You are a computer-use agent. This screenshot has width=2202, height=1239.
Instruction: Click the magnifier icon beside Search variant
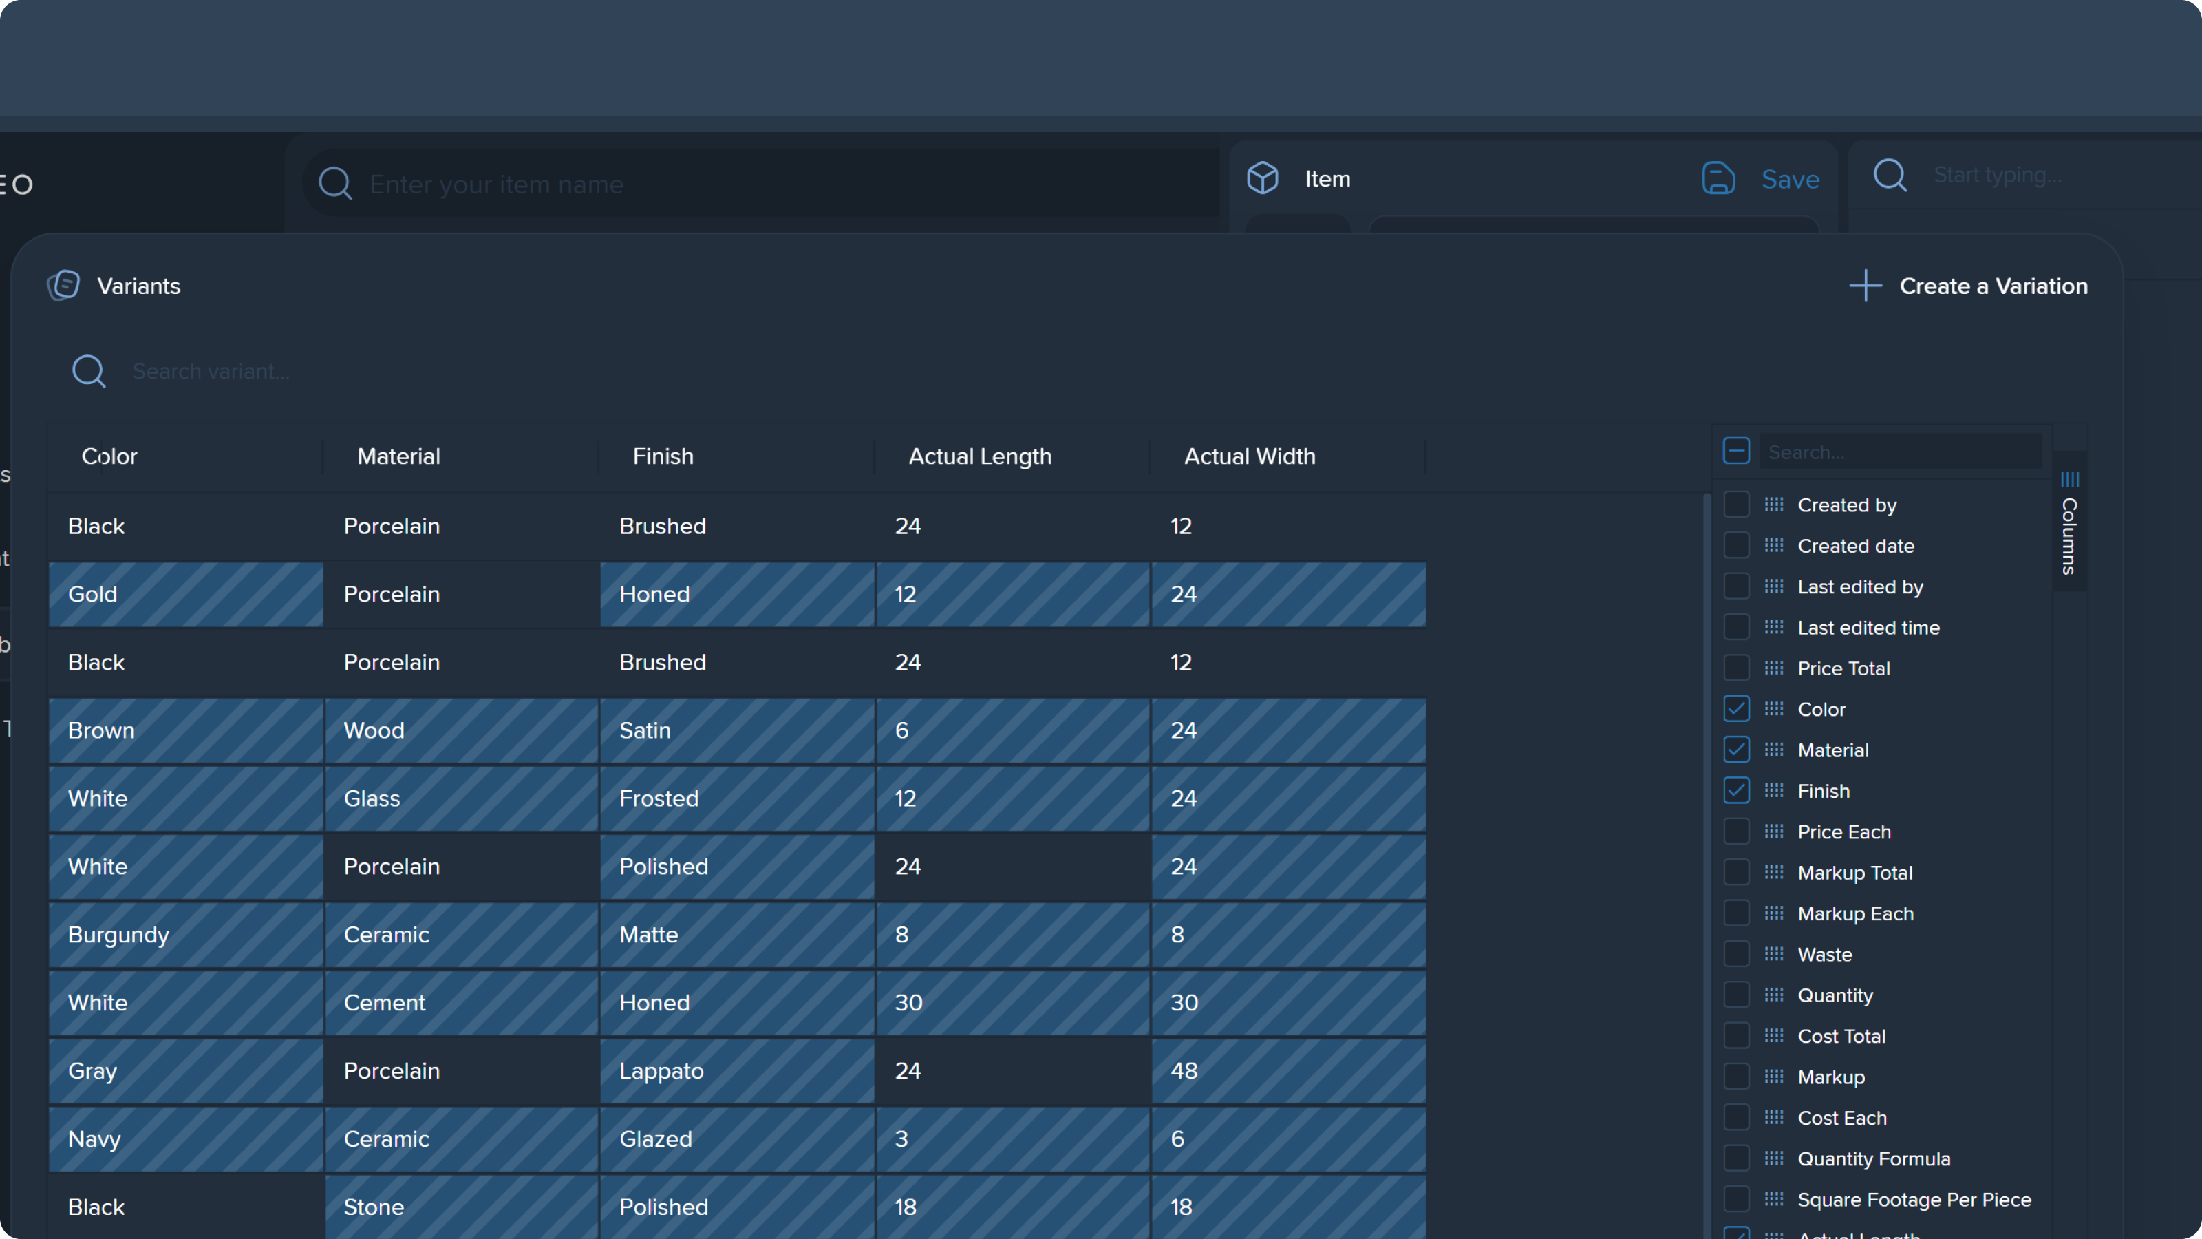(x=89, y=372)
